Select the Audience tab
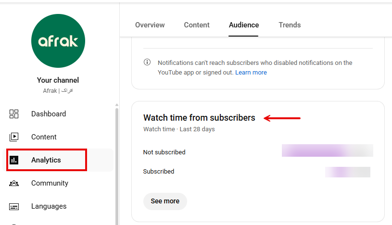392x225 pixels. (243, 25)
